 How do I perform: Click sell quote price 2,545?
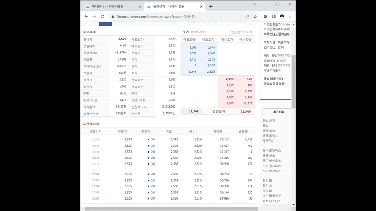[x=211, y=47]
